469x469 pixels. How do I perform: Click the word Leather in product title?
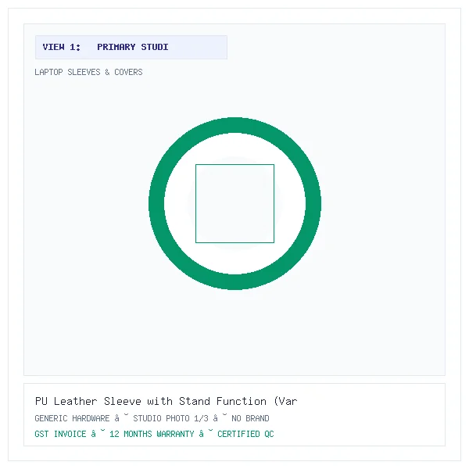pos(75,401)
